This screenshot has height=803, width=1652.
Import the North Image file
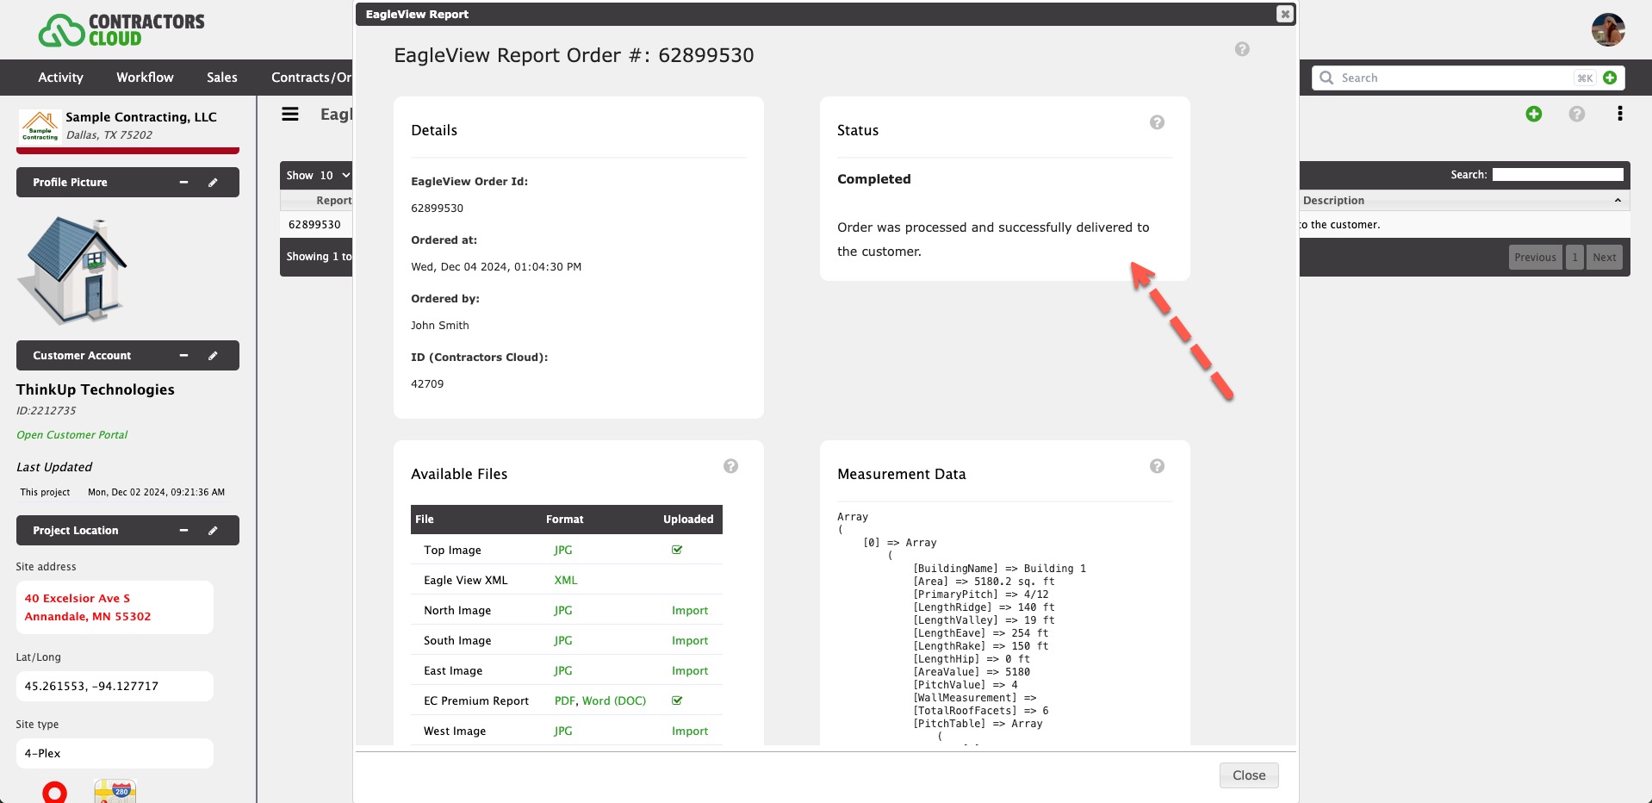pyautogui.click(x=690, y=610)
